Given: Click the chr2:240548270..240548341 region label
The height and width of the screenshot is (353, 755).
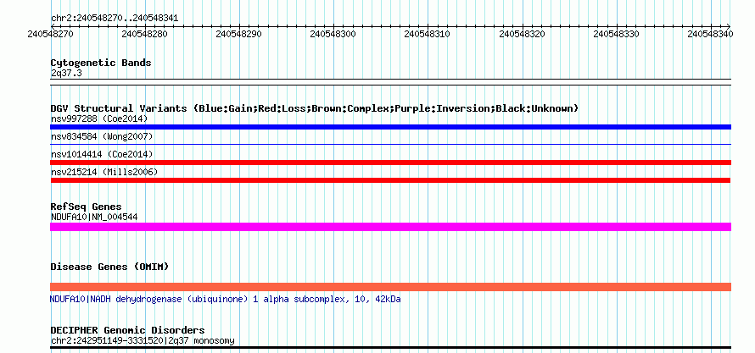Looking at the screenshot, I should (x=115, y=19).
